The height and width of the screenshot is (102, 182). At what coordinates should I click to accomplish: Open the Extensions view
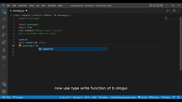[4, 42]
